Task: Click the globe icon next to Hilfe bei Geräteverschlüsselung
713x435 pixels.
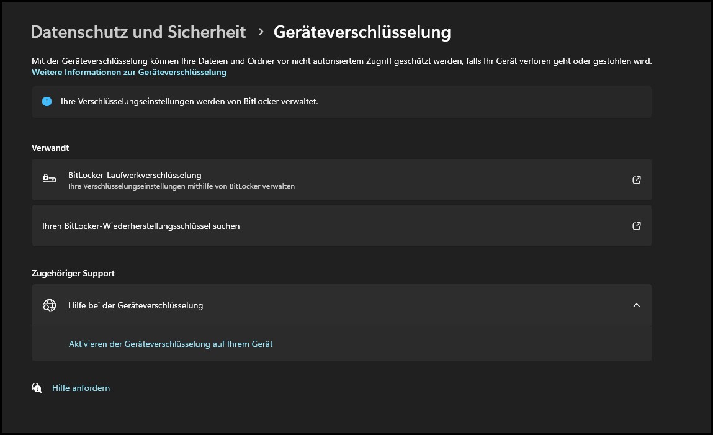Action: tap(49, 305)
